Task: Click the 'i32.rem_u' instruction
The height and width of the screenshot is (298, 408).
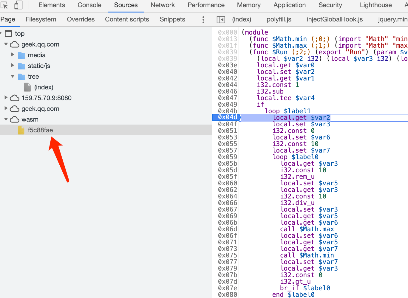Action: [297, 176]
